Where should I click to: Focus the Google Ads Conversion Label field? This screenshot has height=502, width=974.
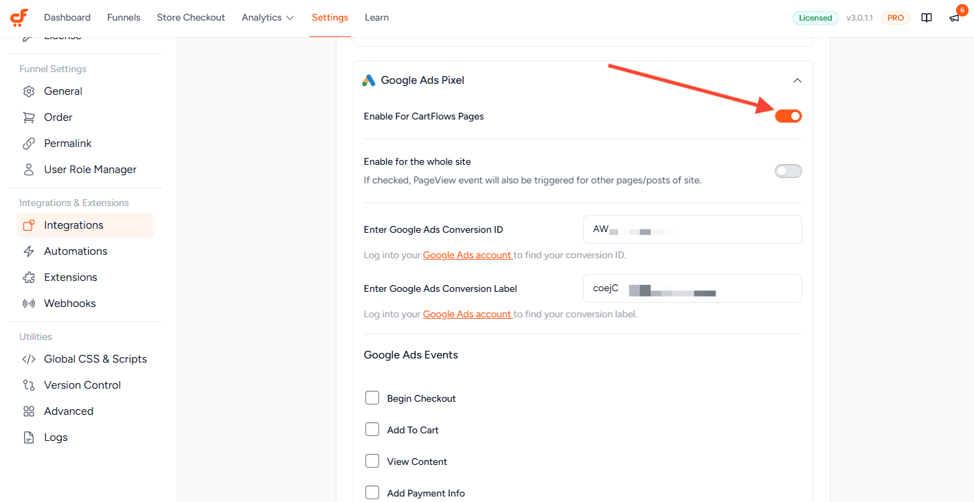[x=692, y=288]
